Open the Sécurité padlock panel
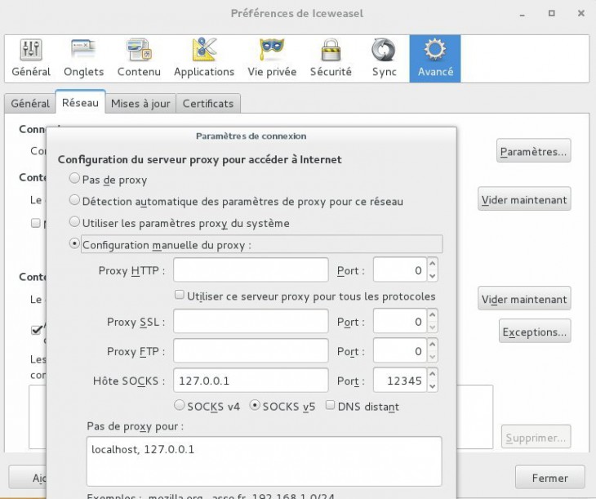The image size is (596, 499). click(331, 58)
